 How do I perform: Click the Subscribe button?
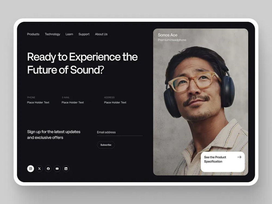(106, 145)
